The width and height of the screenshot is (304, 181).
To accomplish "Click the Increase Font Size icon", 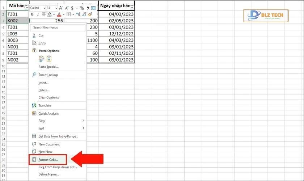I will 61,8.
